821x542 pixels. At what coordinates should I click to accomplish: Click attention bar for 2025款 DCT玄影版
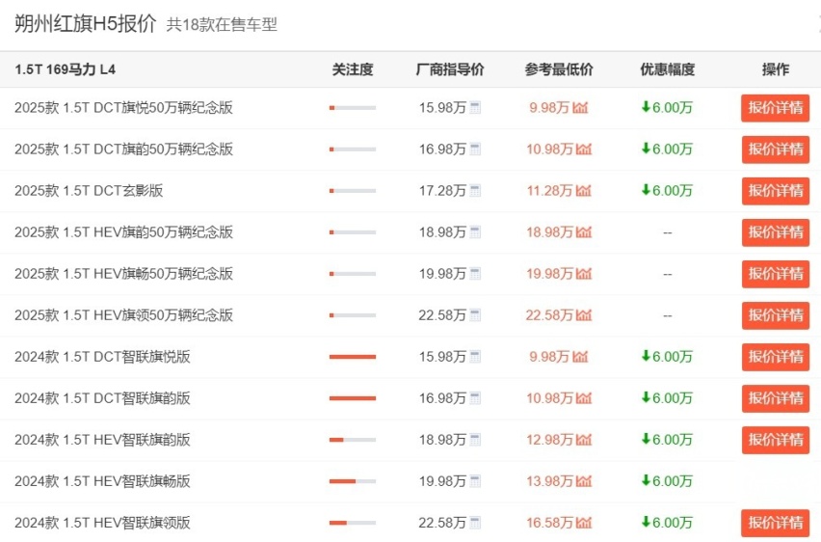353,191
